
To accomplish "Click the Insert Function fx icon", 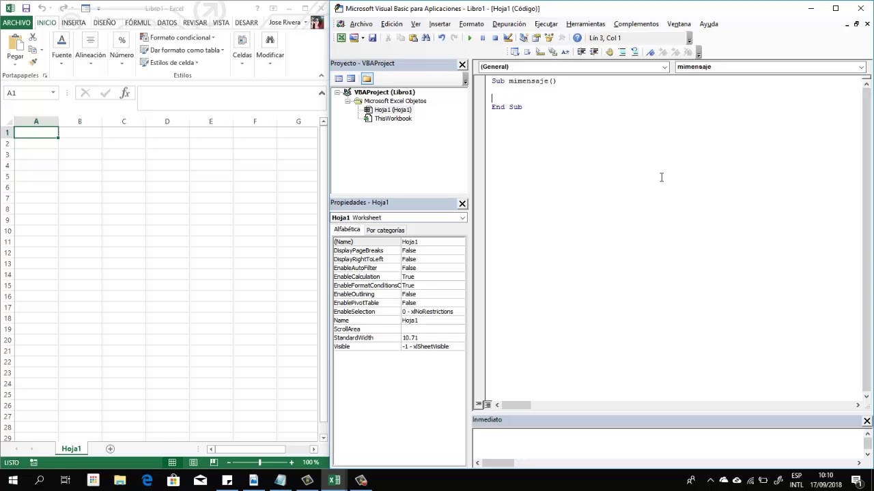I will tap(125, 93).
